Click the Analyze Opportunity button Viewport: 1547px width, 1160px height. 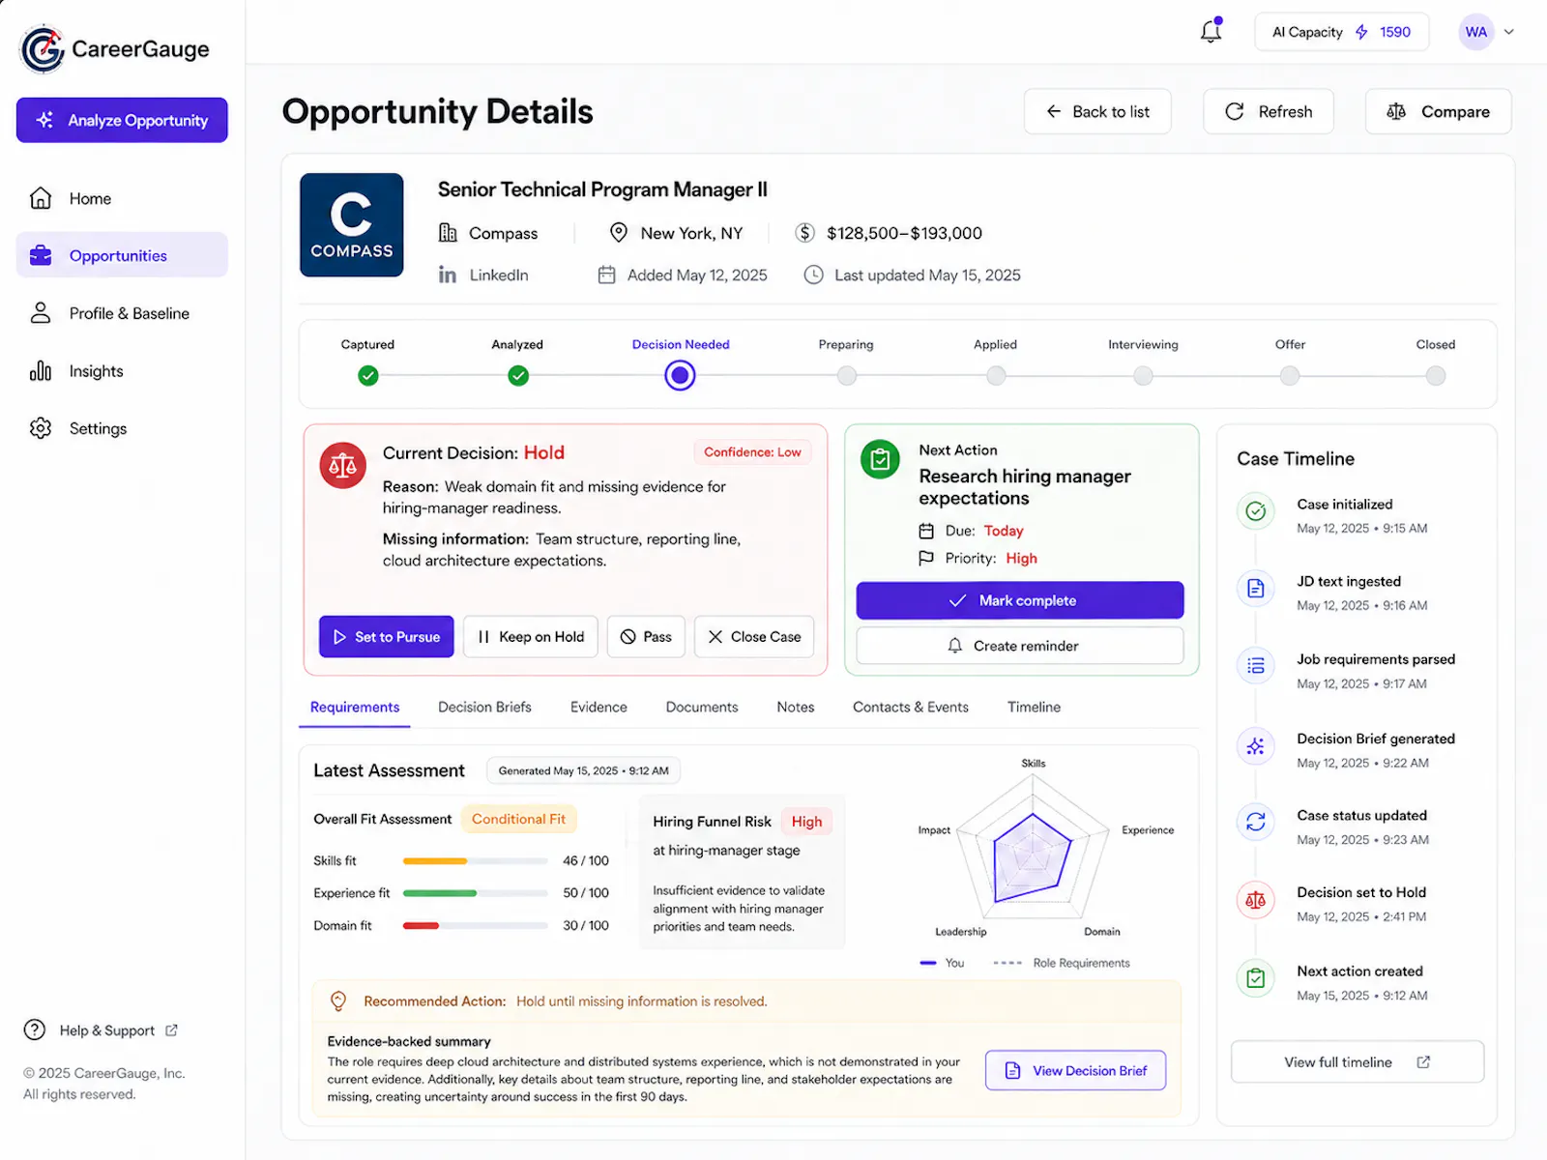point(122,120)
